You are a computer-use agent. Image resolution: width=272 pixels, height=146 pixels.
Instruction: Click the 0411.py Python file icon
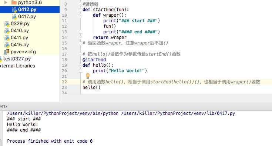coord(7,38)
